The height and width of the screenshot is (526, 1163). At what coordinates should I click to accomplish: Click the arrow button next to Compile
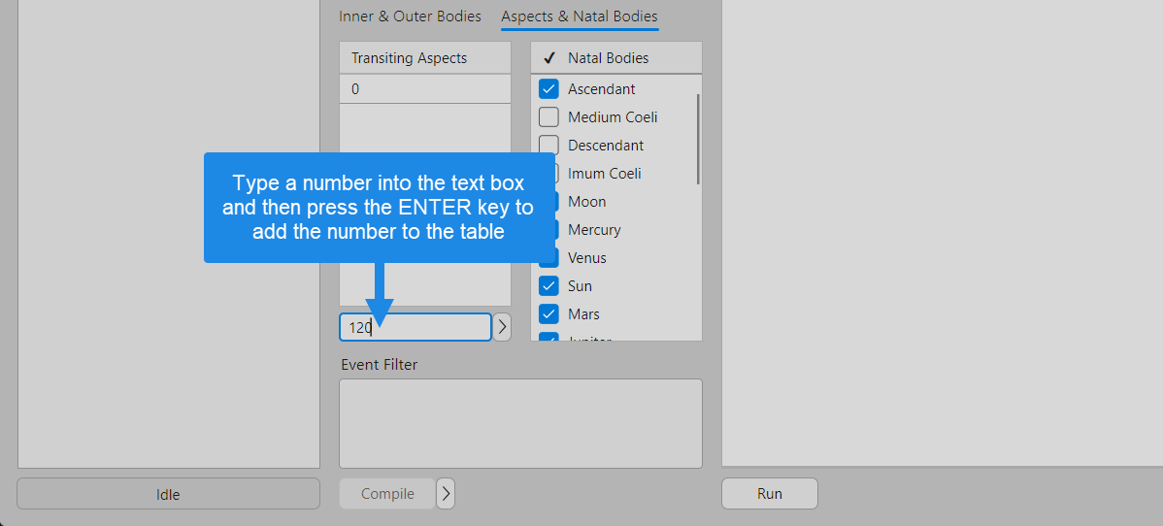[446, 494]
